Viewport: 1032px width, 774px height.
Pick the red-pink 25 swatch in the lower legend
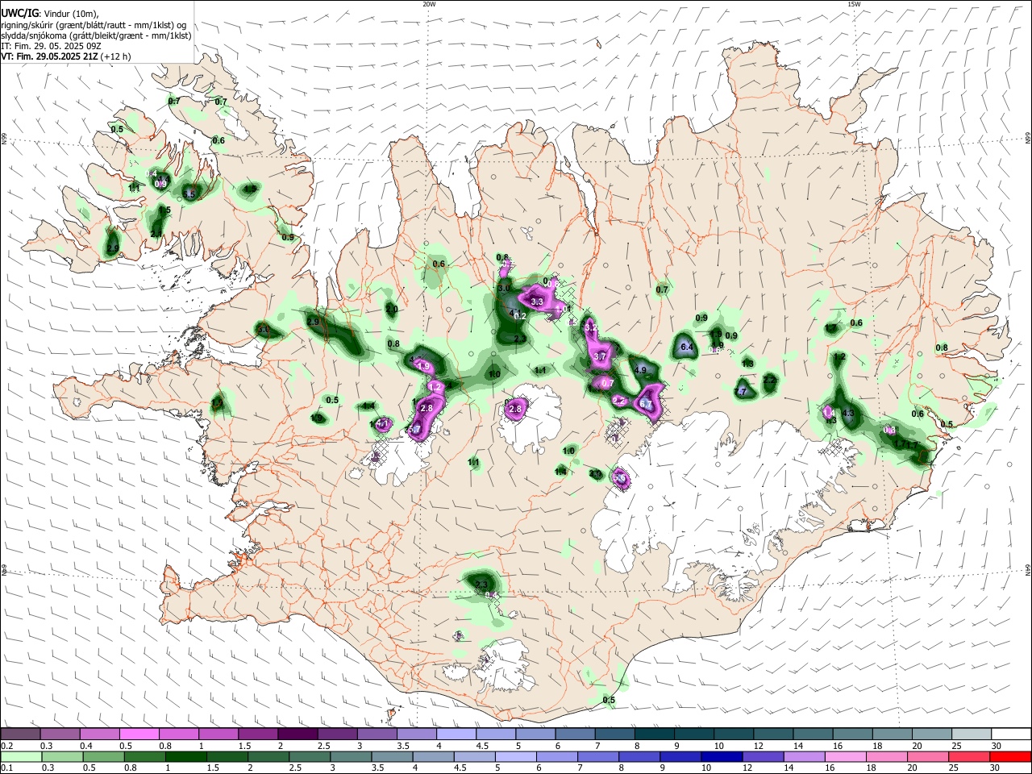click(968, 756)
